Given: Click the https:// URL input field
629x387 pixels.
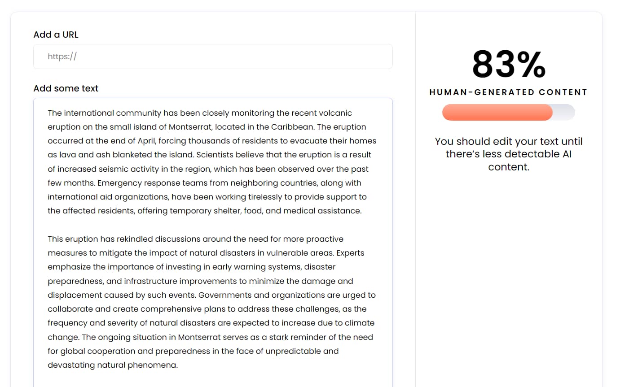Looking at the screenshot, I should click(x=213, y=57).
